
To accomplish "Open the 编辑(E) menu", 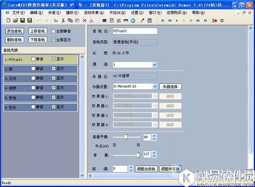I will pyautogui.click(x=37, y=13).
